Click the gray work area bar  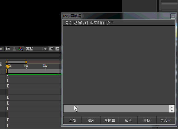coord(16,62)
